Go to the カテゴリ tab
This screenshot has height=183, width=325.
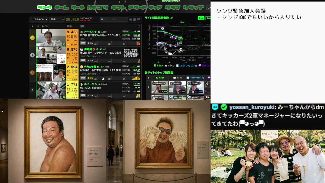click(97, 7)
